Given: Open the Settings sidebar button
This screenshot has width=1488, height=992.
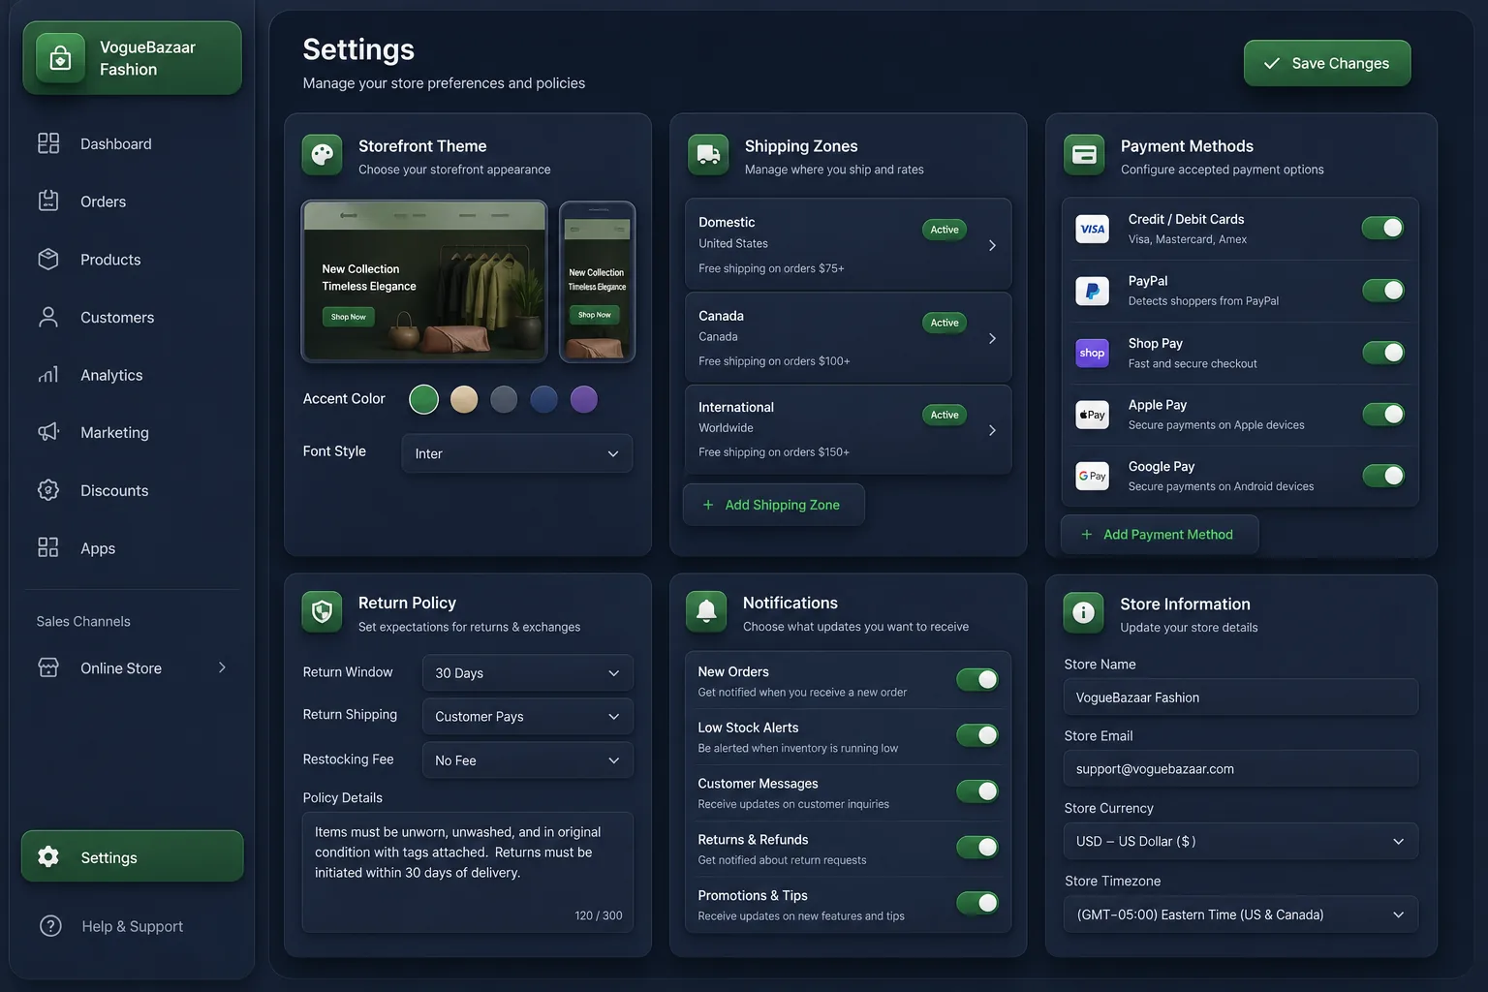Looking at the screenshot, I should (133, 856).
